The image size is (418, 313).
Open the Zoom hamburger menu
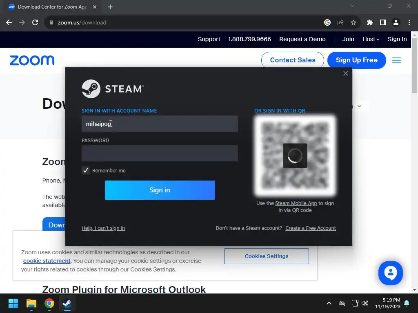(396, 60)
